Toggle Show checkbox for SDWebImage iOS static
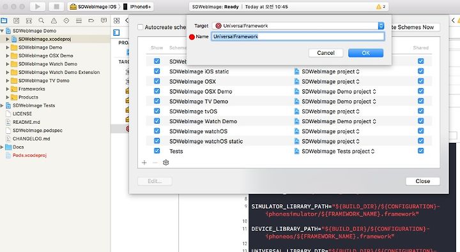460x252 pixels. click(x=157, y=71)
